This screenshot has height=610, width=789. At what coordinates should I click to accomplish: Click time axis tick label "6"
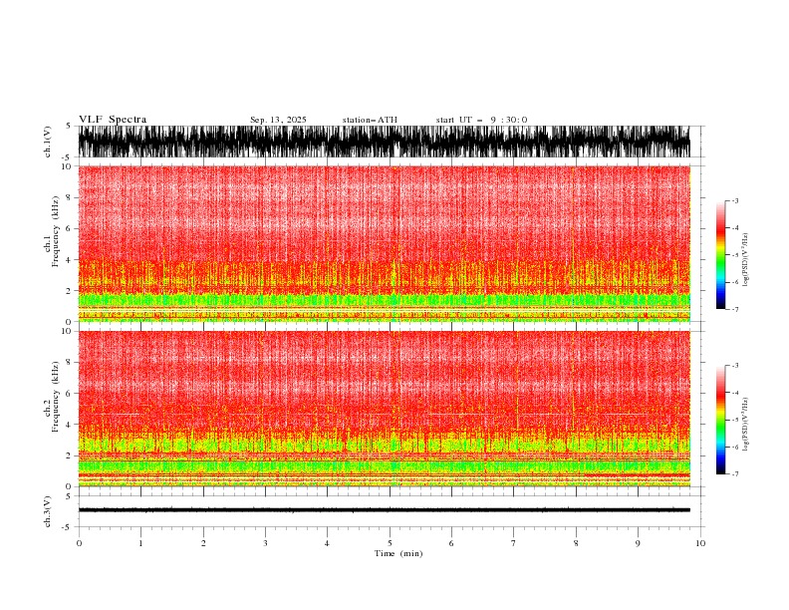[451, 543]
